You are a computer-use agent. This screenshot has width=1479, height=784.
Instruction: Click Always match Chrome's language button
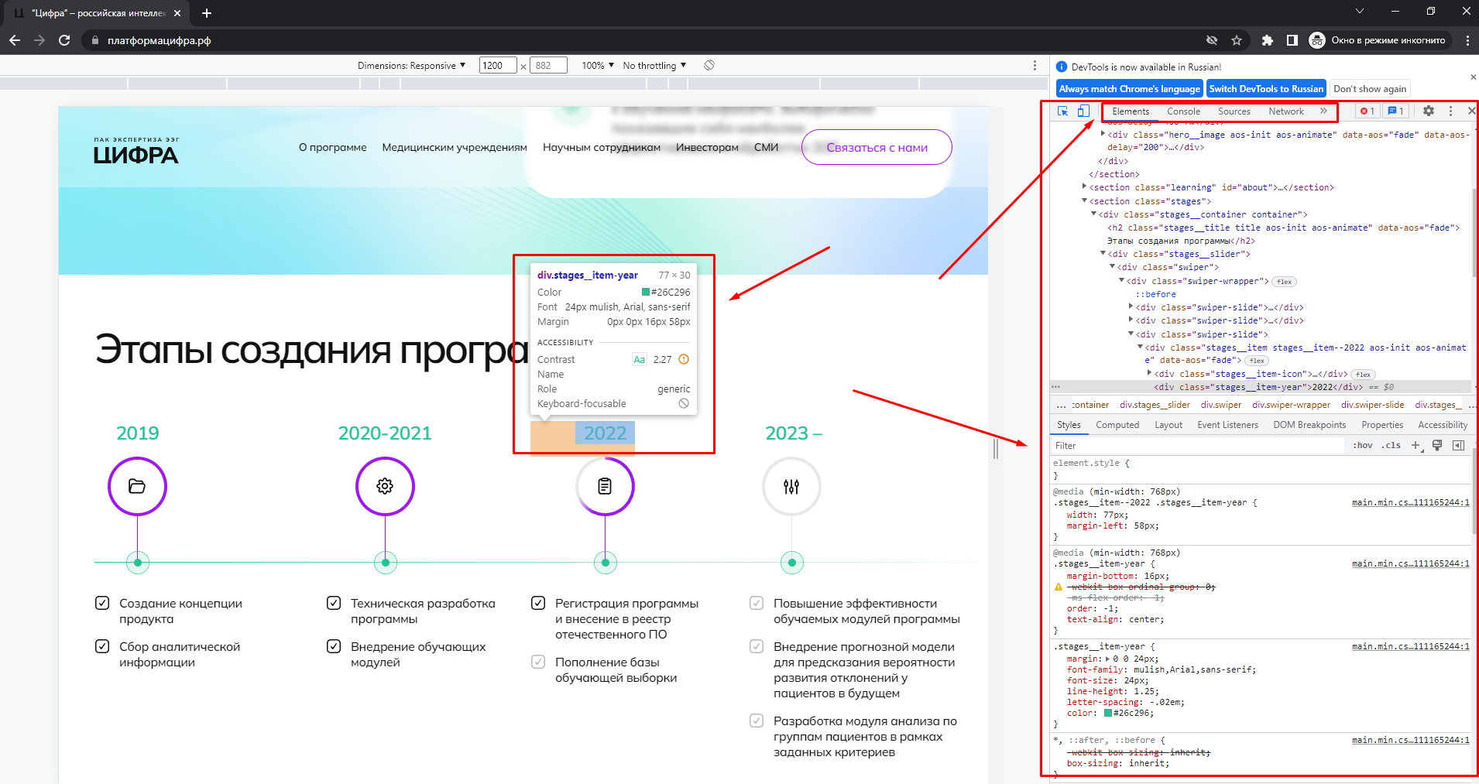click(1130, 89)
